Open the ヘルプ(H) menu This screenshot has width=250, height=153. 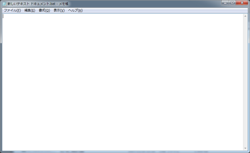coord(75,10)
